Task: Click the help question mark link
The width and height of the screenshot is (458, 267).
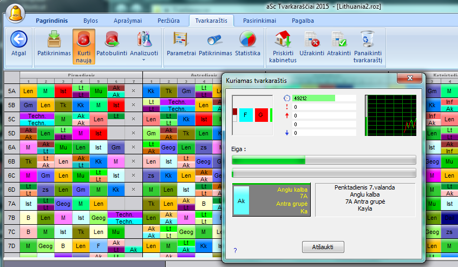Action: point(235,250)
